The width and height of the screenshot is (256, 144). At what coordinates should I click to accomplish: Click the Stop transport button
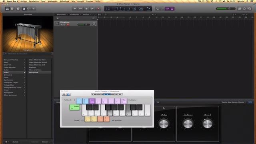point(86,9)
